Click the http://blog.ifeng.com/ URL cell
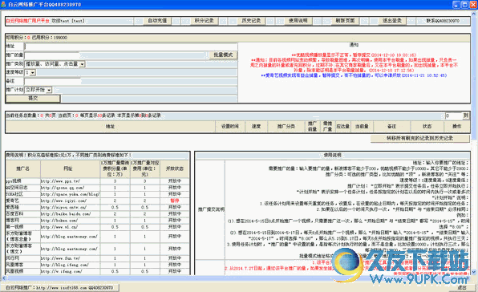 [70, 265]
